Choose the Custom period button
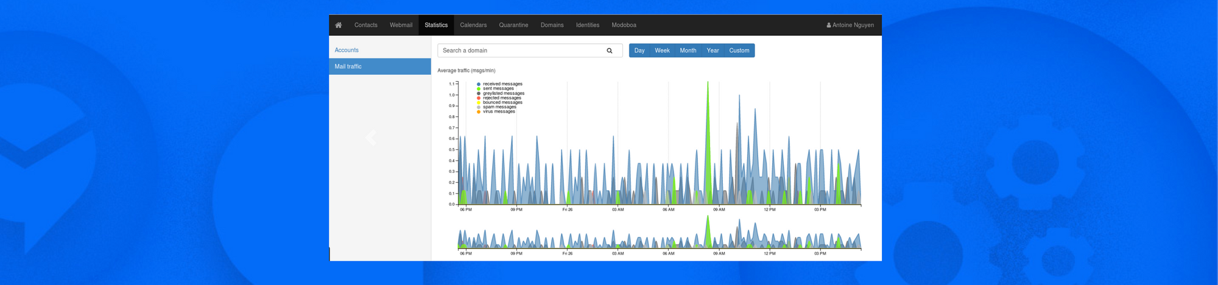 (x=739, y=51)
